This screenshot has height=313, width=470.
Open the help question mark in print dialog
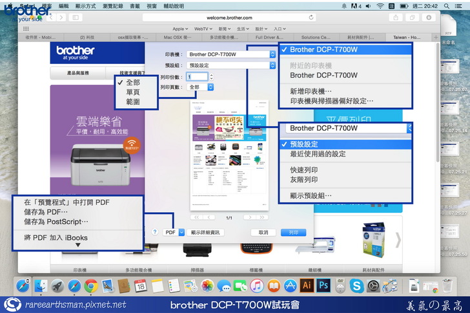[x=155, y=232]
